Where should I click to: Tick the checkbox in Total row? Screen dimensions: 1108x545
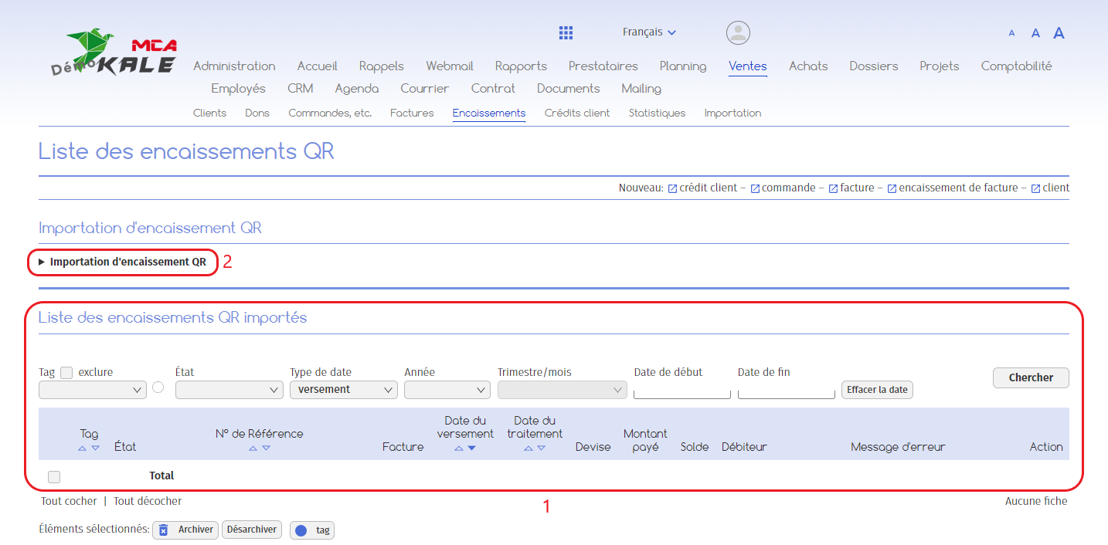tap(54, 476)
